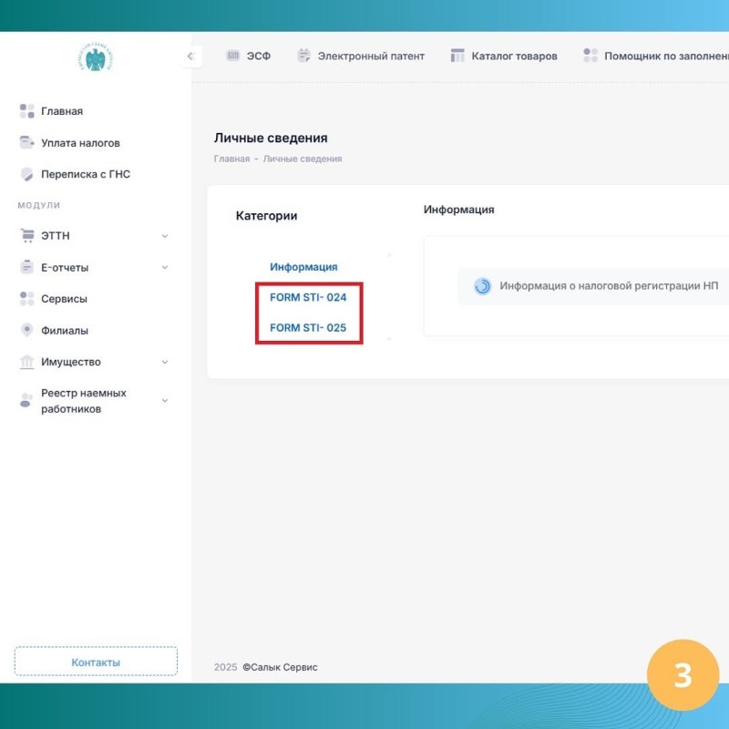Click the tax service logo
Screen dimensions: 729x729
[x=95, y=57]
